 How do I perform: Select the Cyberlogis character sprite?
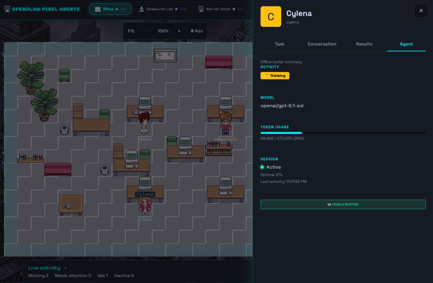[x=225, y=123]
